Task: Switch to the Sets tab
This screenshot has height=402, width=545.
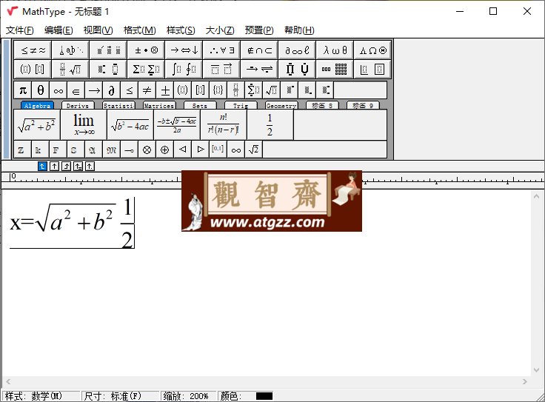Action: pyautogui.click(x=200, y=105)
